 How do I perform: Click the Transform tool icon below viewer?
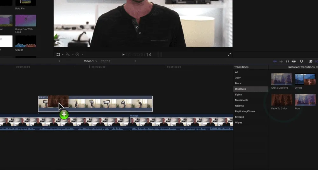coord(58,54)
